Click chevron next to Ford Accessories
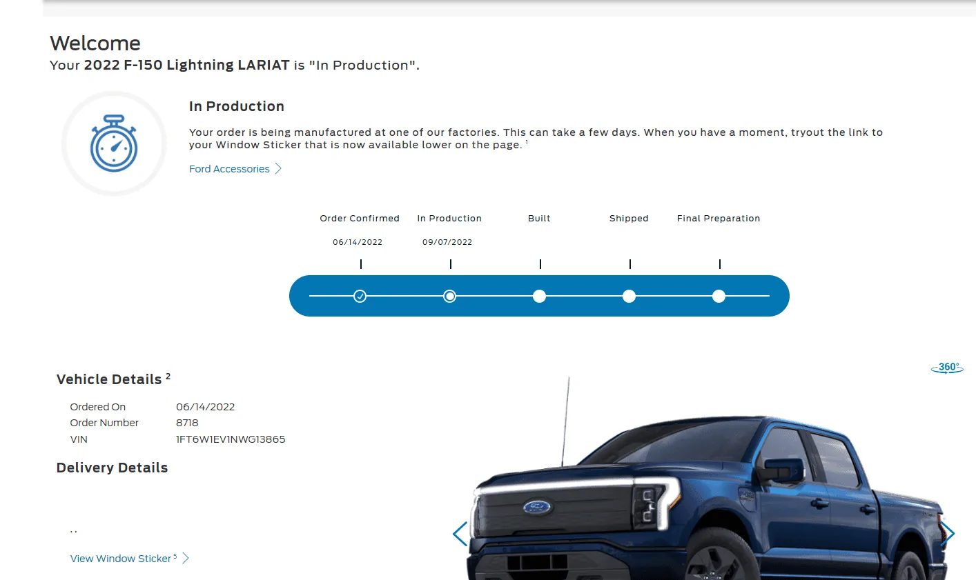The width and height of the screenshot is (976, 580). point(278,169)
